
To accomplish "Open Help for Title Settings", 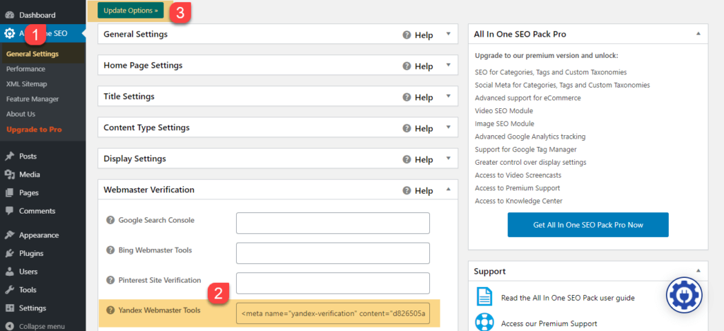I will coord(418,98).
